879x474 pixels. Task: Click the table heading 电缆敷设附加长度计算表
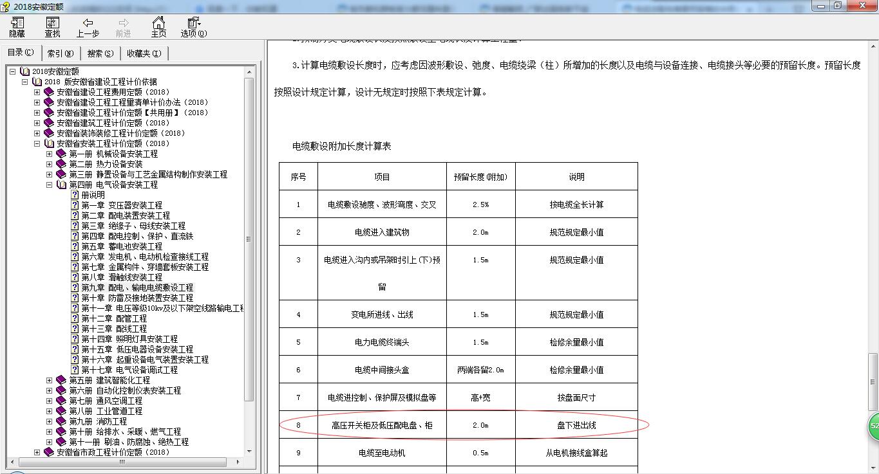[342, 146]
